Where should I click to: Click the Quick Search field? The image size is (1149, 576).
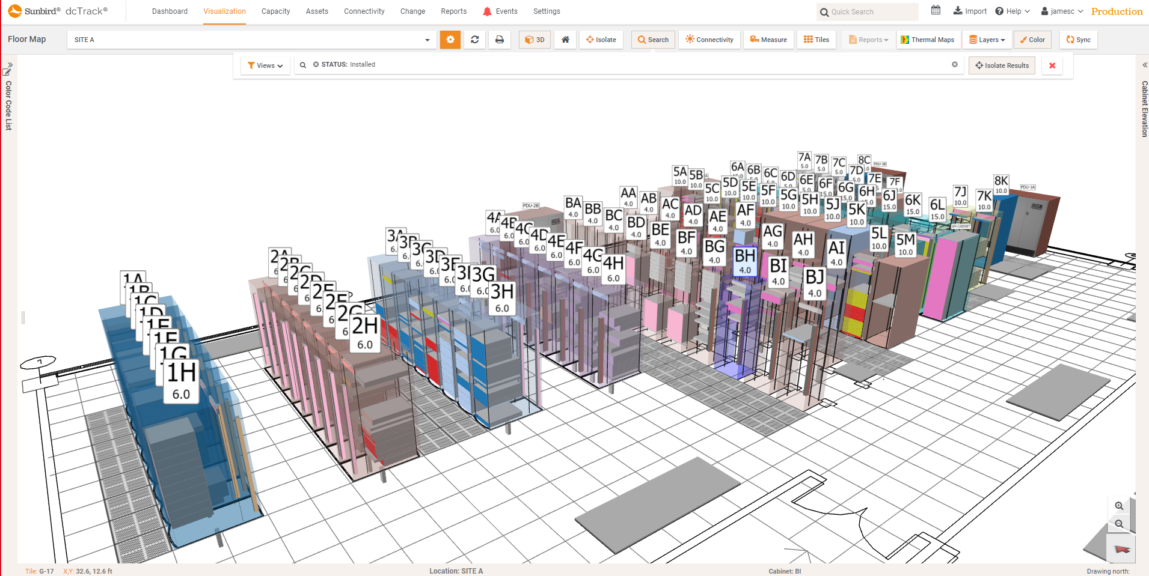[867, 11]
